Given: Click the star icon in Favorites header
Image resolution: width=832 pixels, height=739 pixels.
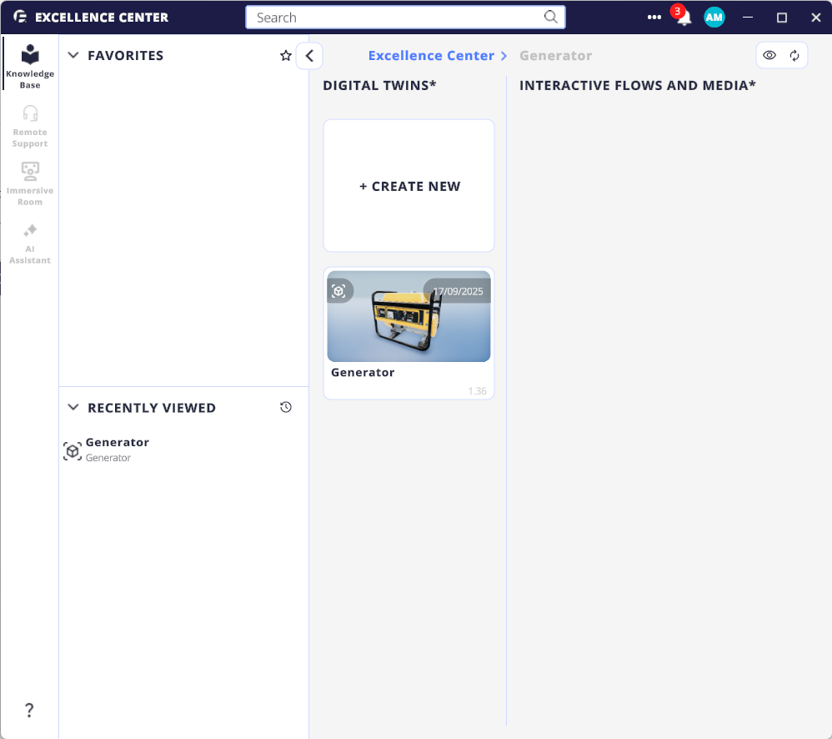Looking at the screenshot, I should [x=286, y=56].
